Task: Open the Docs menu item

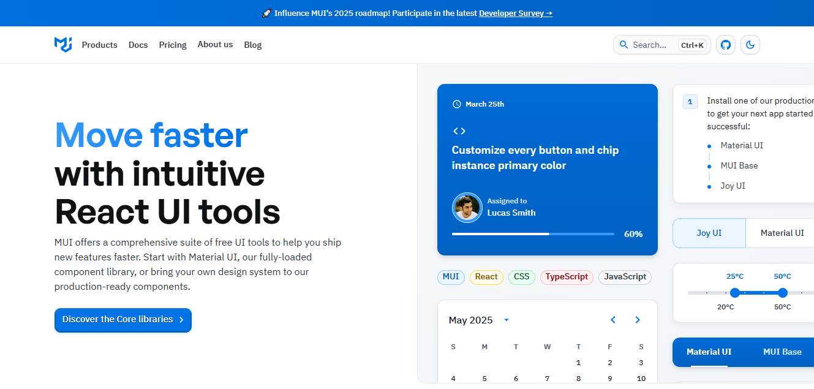Action: pyautogui.click(x=138, y=45)
